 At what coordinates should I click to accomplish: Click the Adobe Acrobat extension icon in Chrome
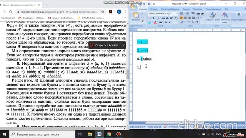coord(110,12)
